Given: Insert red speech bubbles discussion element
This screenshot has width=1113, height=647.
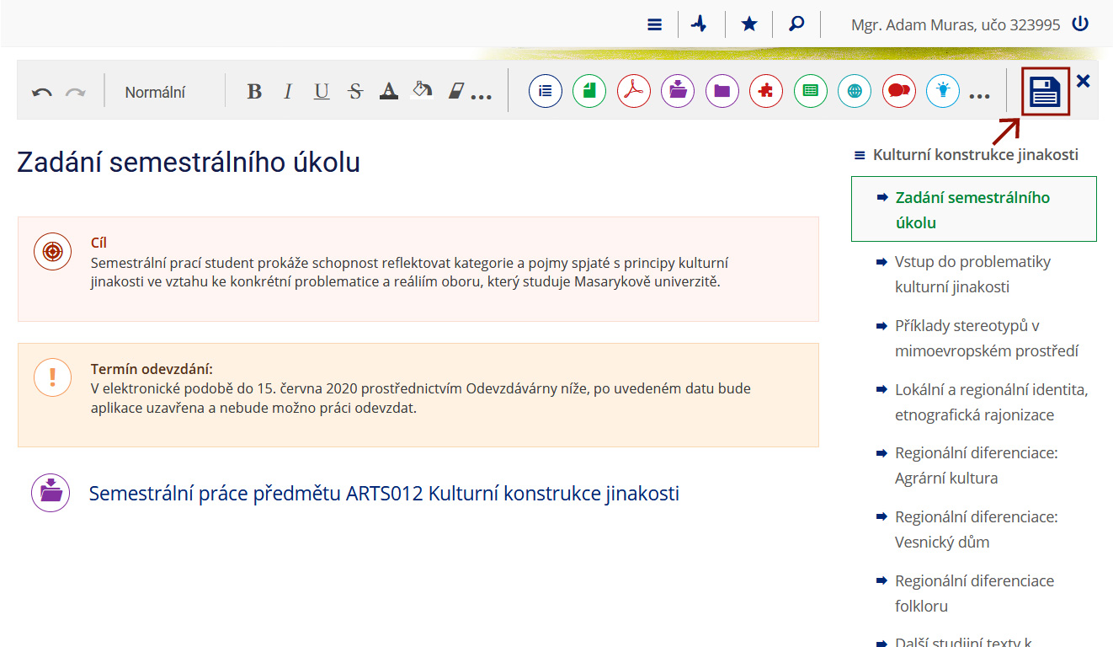Looking at the screenshot, I should click(x=899, y=91).
